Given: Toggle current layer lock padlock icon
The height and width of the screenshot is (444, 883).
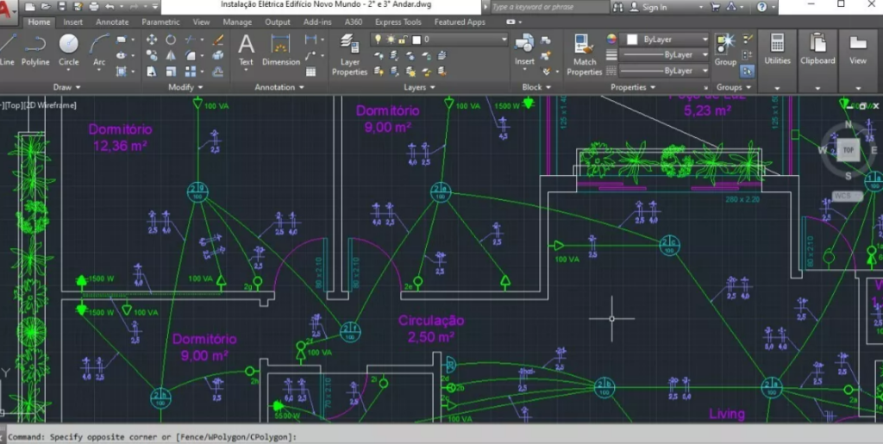Looking at the screenshot, I should [x=402, y=40].
